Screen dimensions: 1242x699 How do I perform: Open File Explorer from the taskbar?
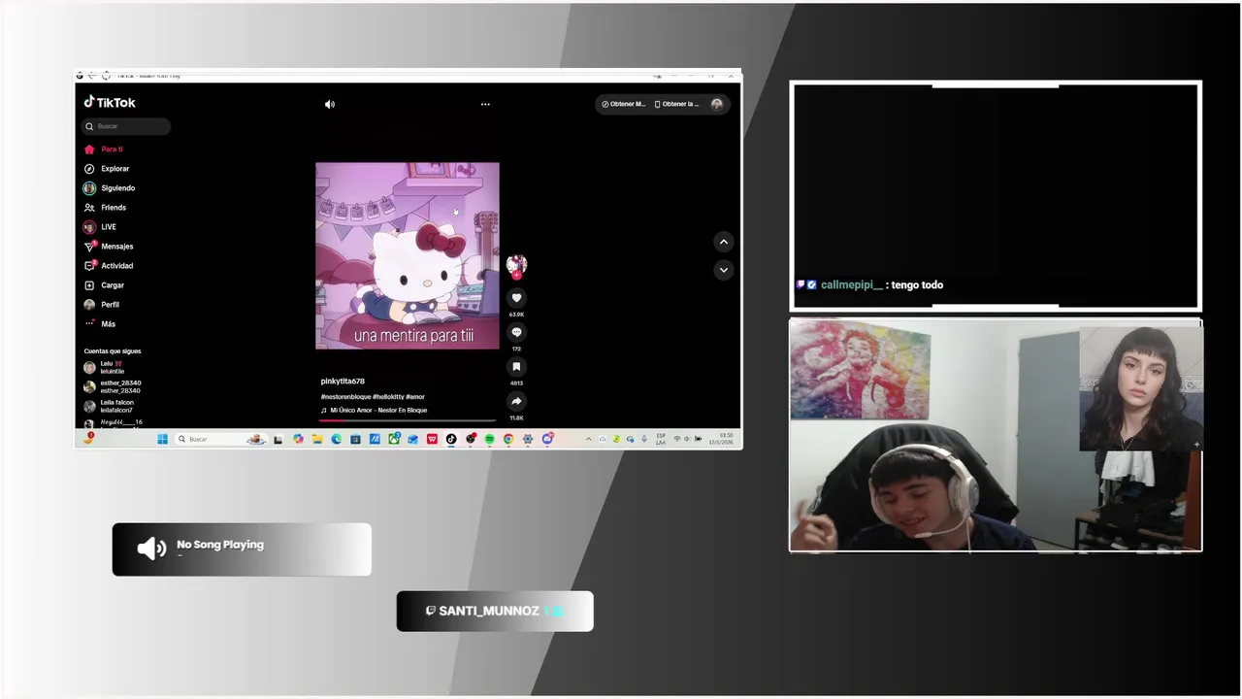point(316,439)
